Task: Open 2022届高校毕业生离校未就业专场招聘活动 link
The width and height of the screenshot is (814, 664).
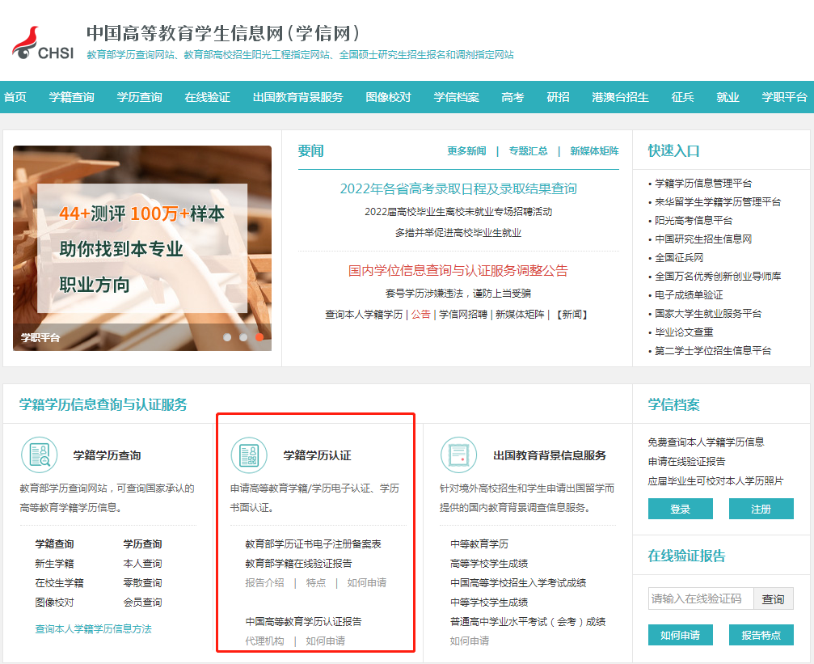Action: [458, 211]
